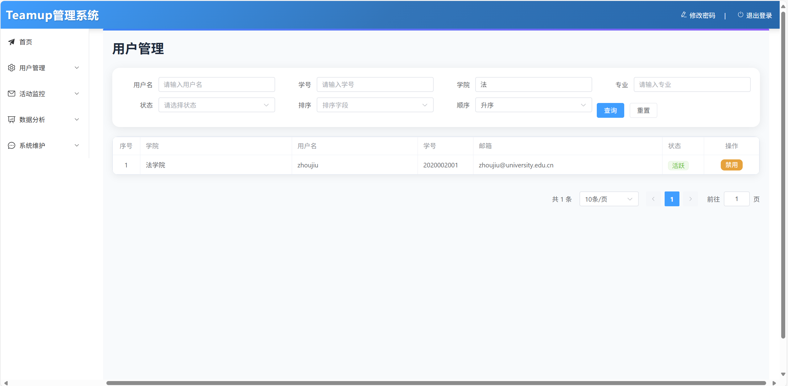
Task: Go to next page arrow in pagination
Action: (690, 199)
